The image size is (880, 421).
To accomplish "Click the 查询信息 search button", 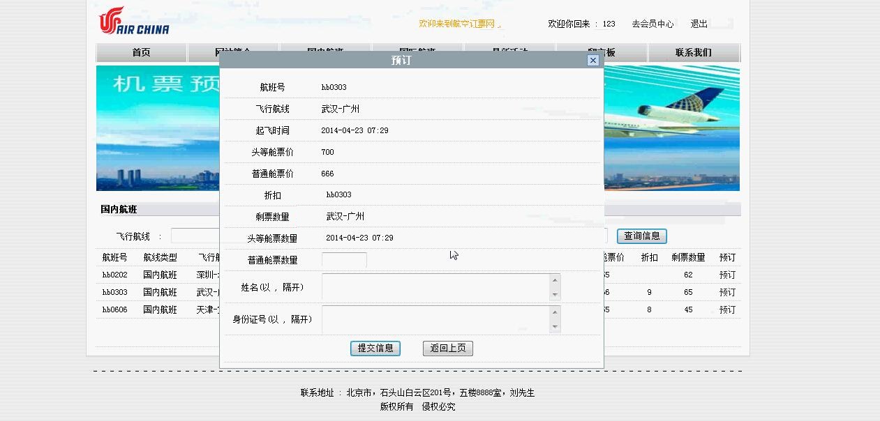I will click(642, 236).
